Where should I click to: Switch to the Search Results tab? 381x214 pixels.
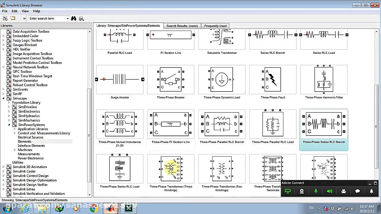tap(182, 26)
